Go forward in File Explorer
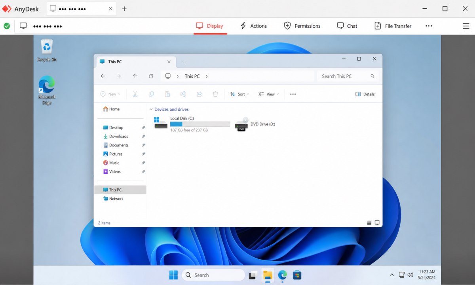 coord(118,76)
